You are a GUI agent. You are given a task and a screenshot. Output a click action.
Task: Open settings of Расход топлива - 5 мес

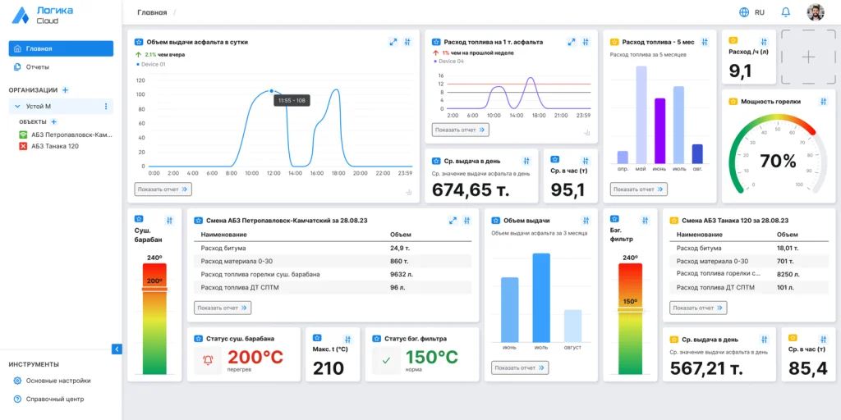(x=705, y=42)
